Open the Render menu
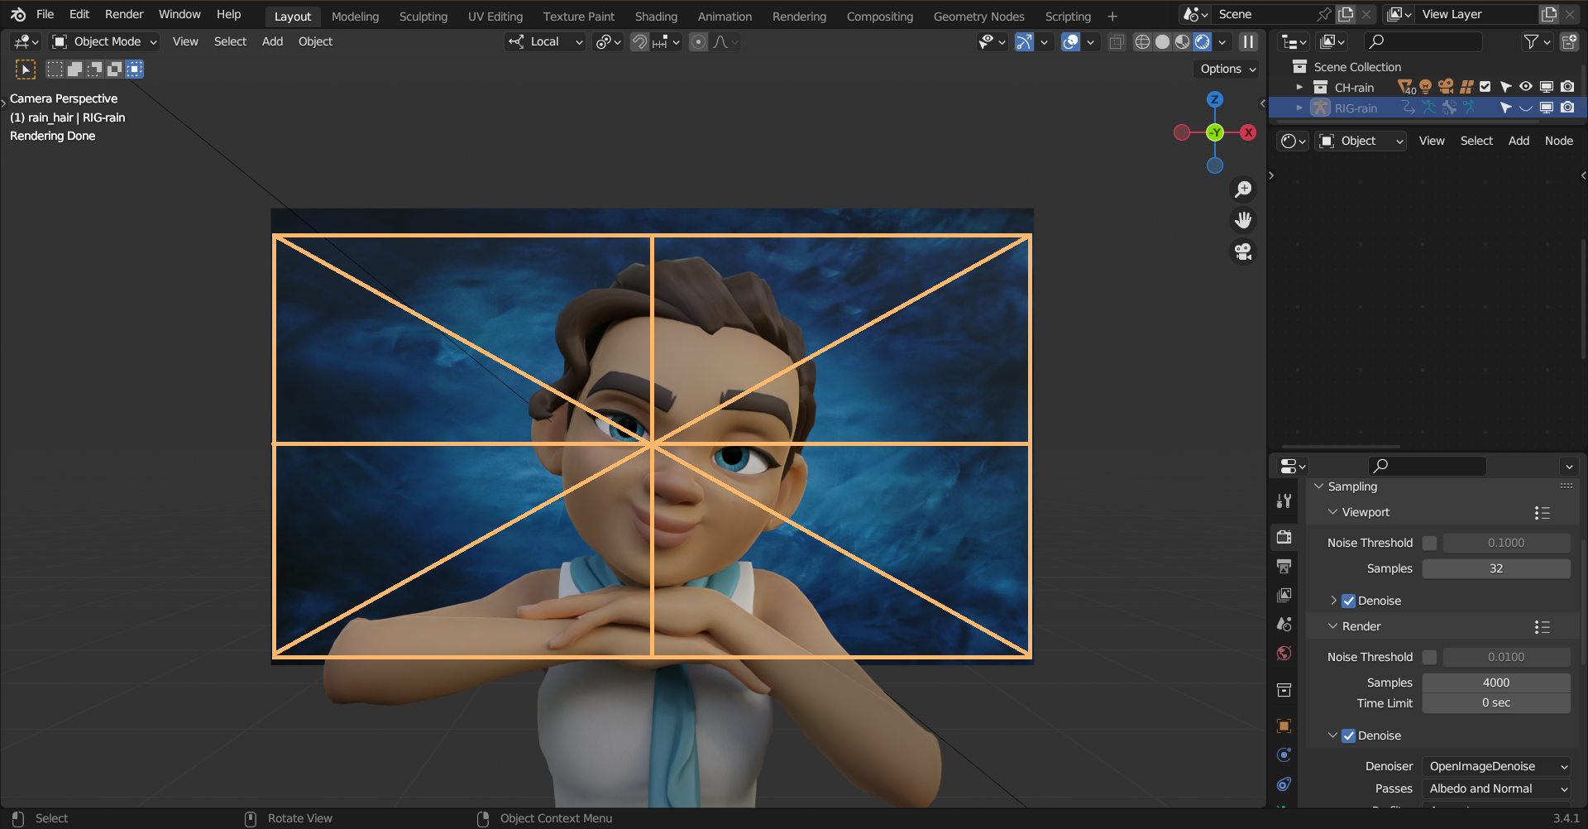Viewport: 1588px width, 829px height. point(124,15)
